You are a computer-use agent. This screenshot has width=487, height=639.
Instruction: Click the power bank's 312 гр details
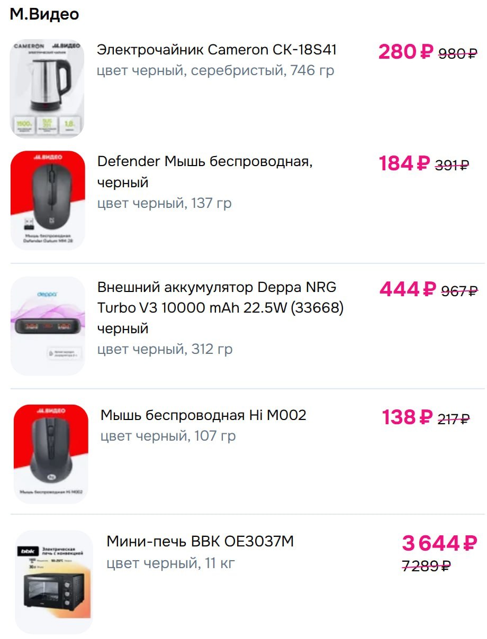click(165, 349)
